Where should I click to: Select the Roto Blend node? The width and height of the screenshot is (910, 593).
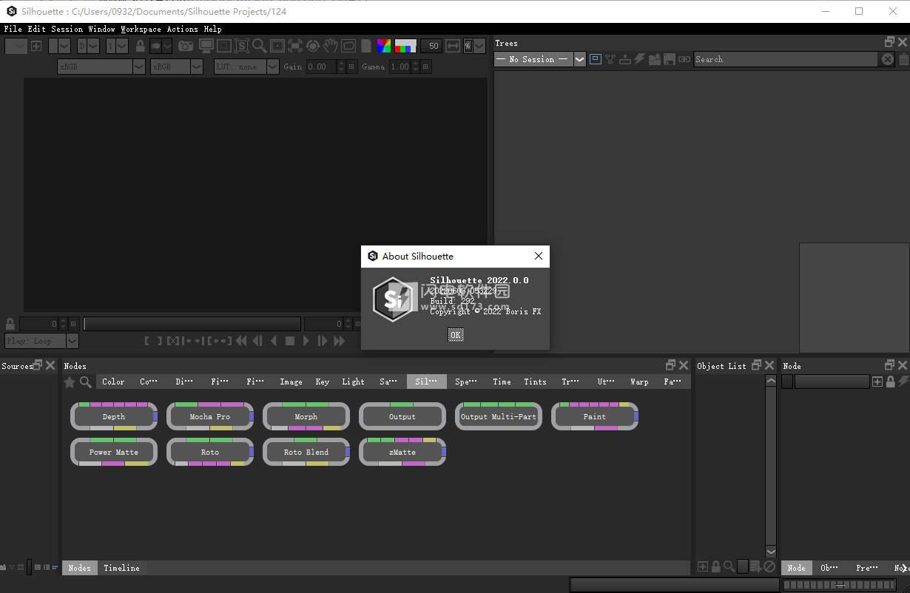(x=306, y=453)
